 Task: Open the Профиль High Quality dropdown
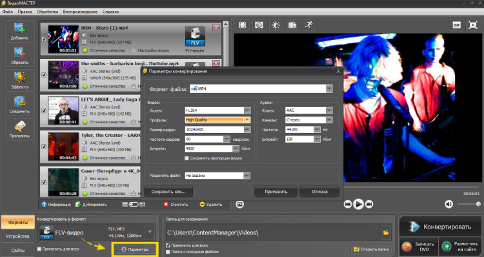[x=247, y=120]
